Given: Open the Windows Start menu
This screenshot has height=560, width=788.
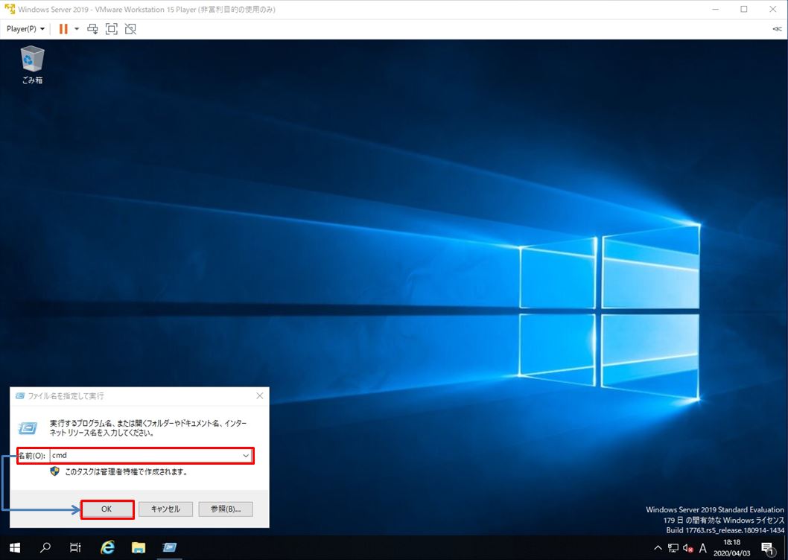Looking at the screenshot, I should (x=15, y=547).
